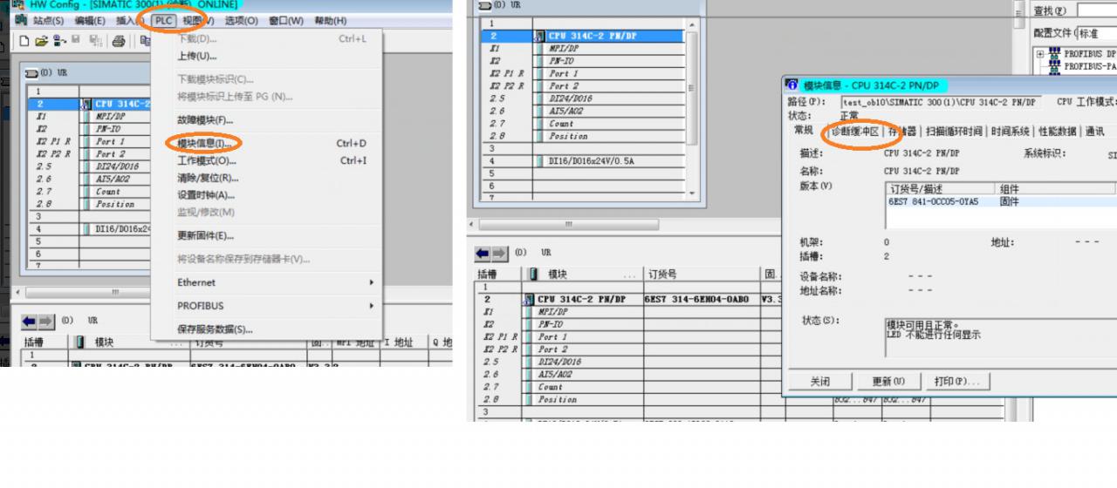The image size is (1117, 488).
Task: Select Position row in right upper rack
Action: (x=582, y=136)
